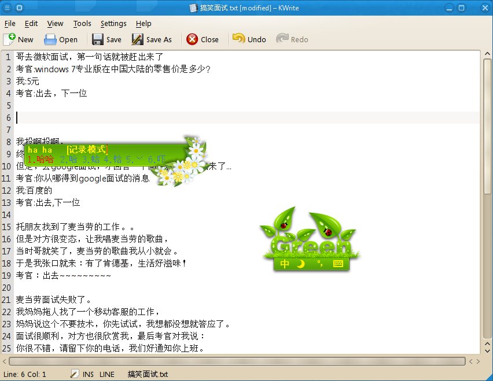Open the File menu

(x=10, y=24)
